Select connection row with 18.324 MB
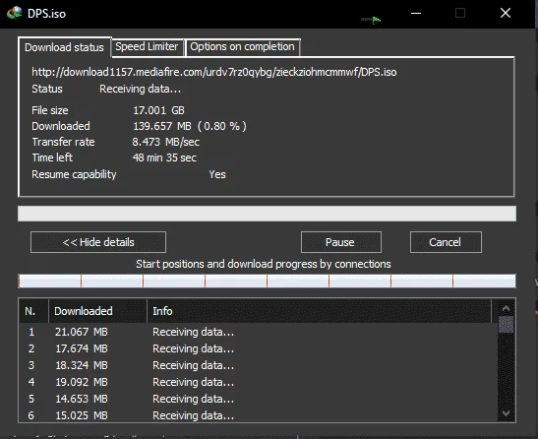Image resolution: width=538 pixels, height=439 pixels. click(x=259, y=365)
